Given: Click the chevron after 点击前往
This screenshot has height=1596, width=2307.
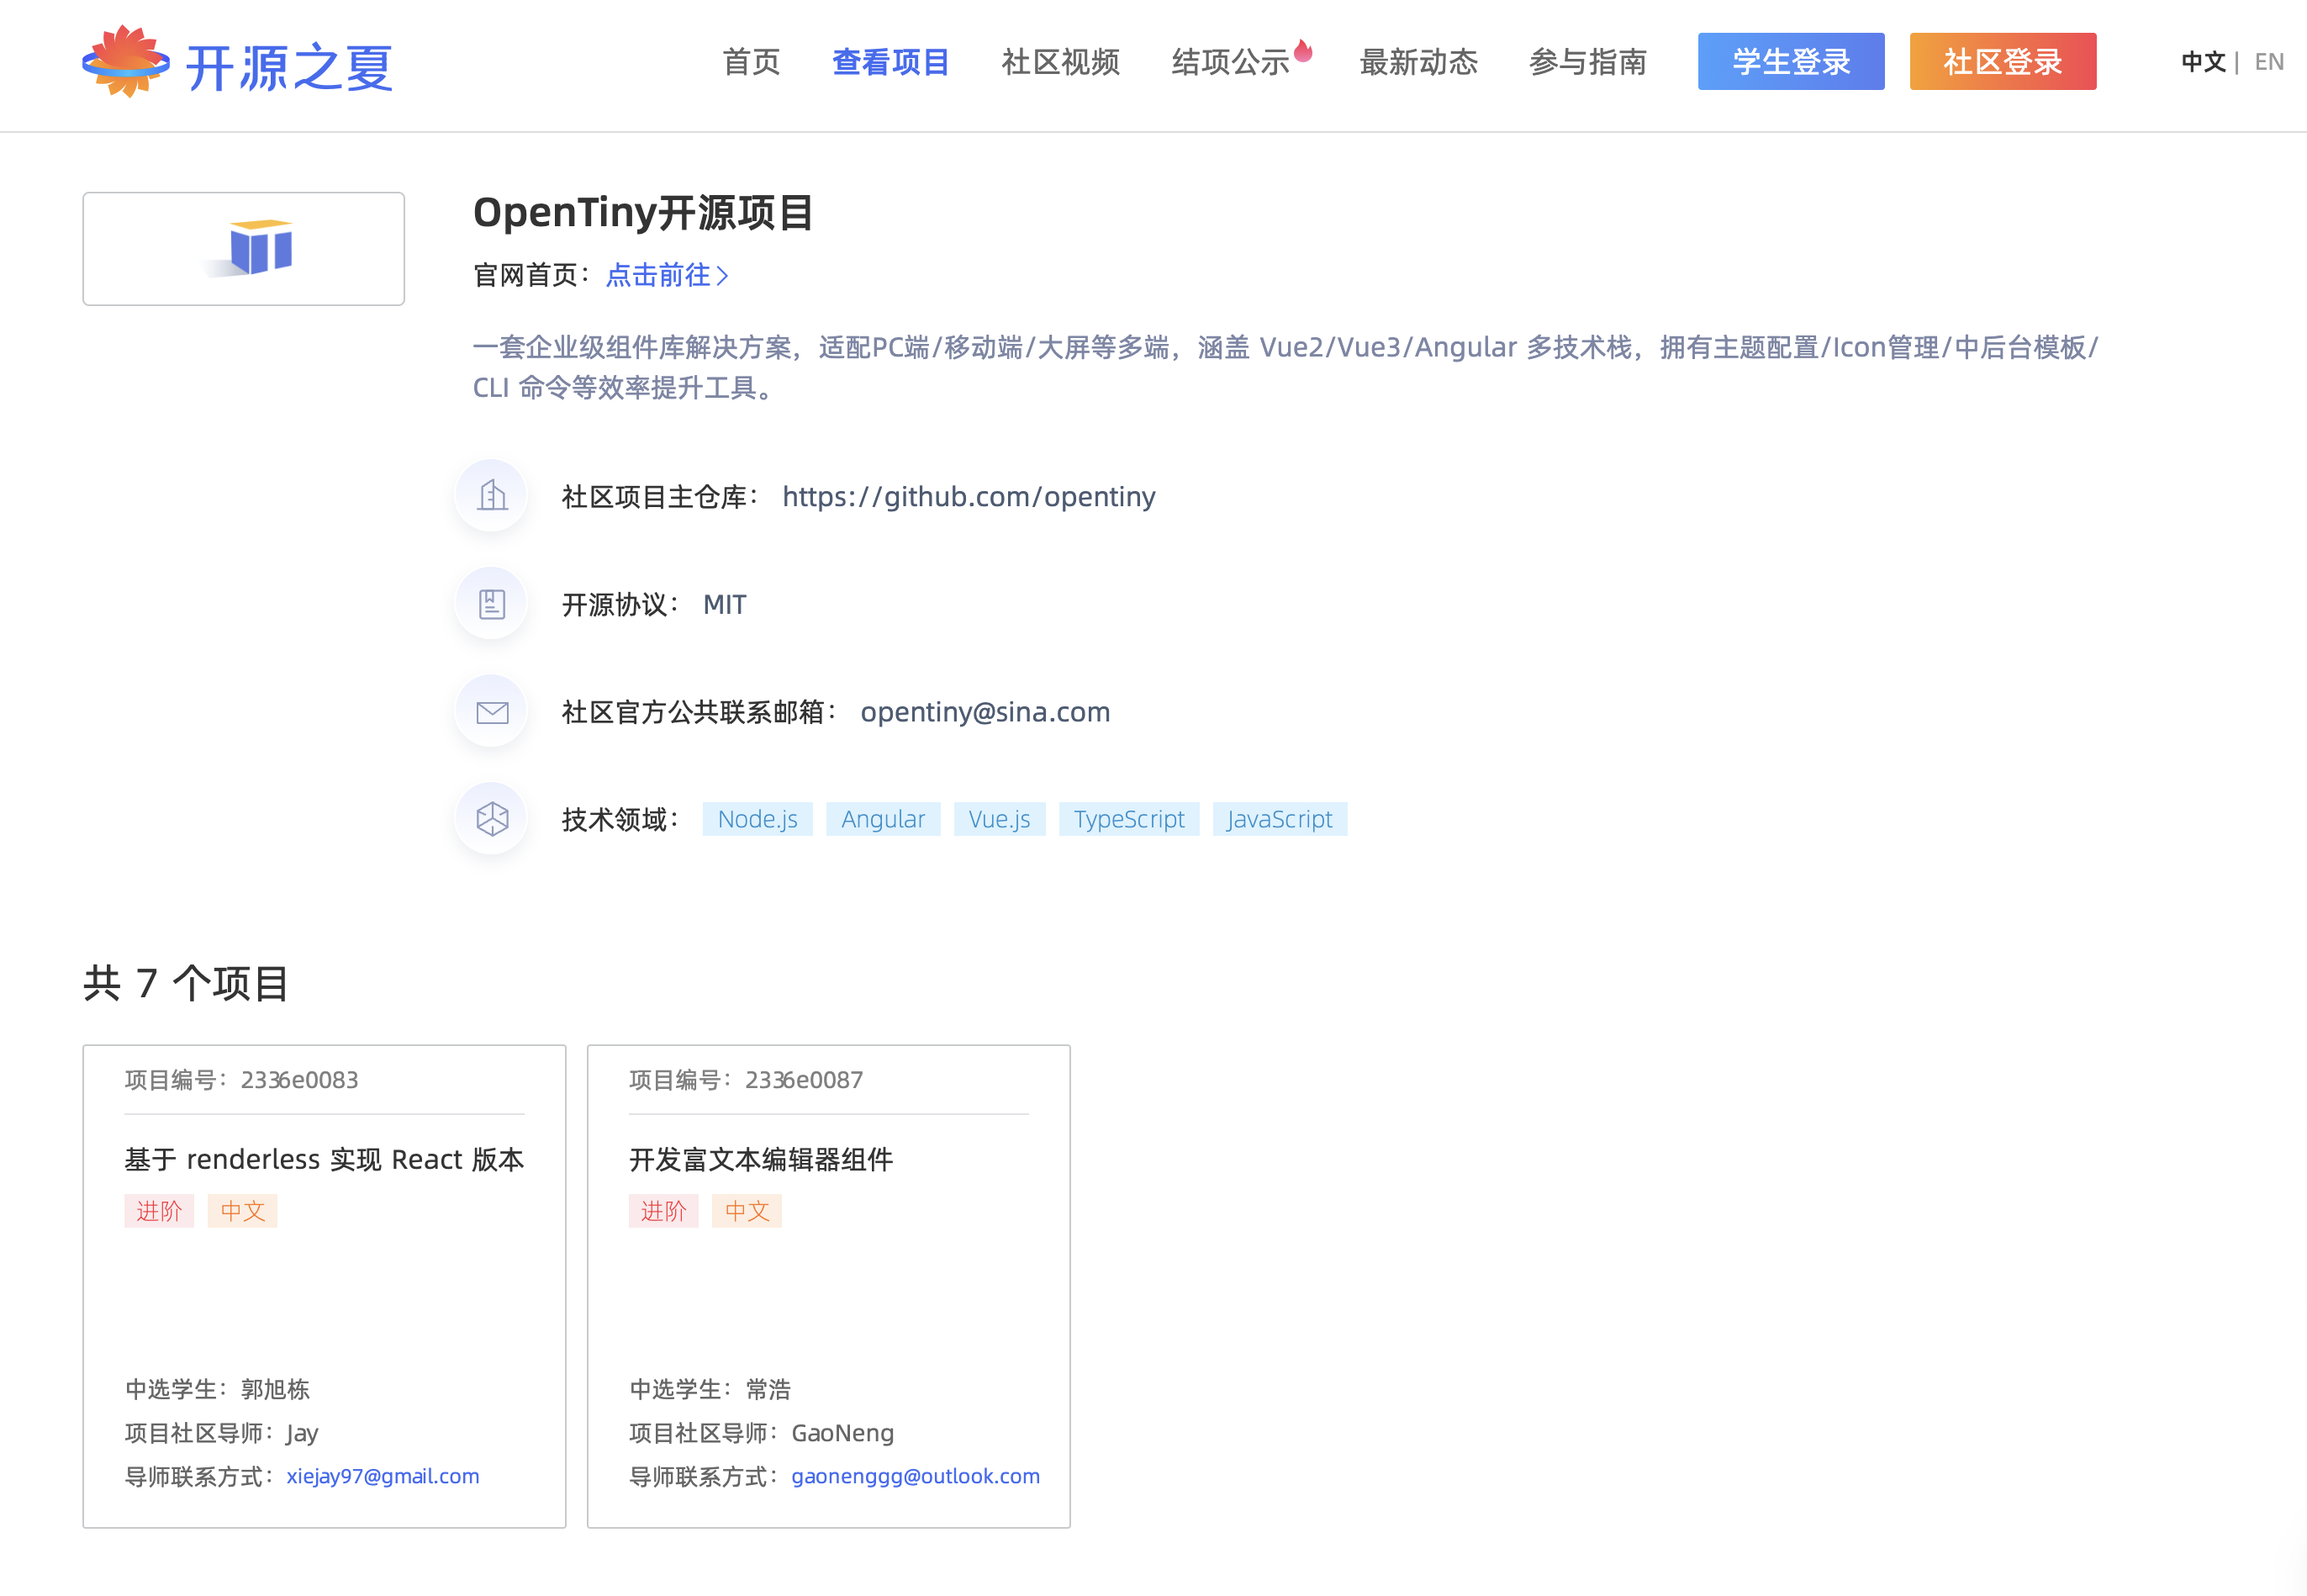Looking at the screenshot, I should (723, 276).
